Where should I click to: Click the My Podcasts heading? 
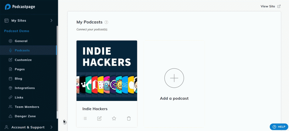click(89, 22)
